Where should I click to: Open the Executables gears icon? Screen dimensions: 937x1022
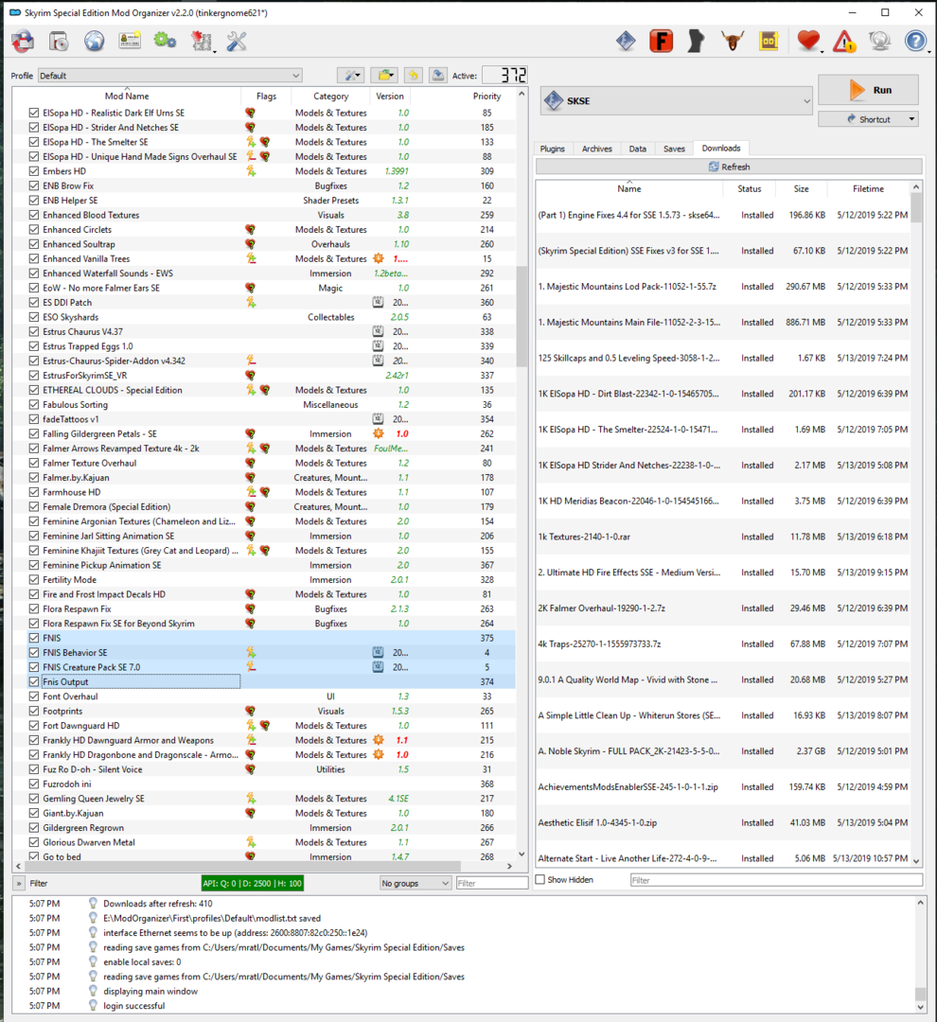(165, 41)
